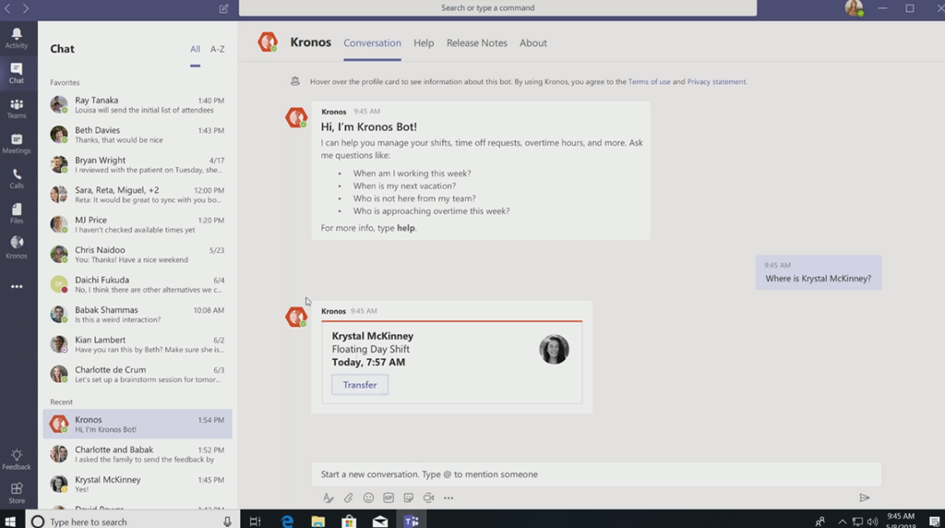945x528 pixels.
Task: Open the emoji picker
Action: coord(368,498)
